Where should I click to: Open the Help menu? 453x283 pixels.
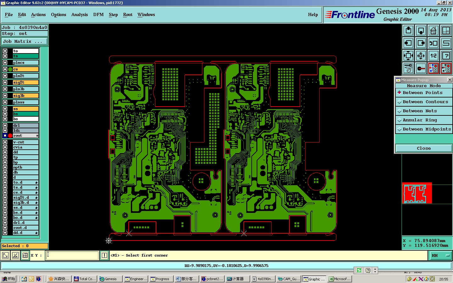(x=313, y=15)
